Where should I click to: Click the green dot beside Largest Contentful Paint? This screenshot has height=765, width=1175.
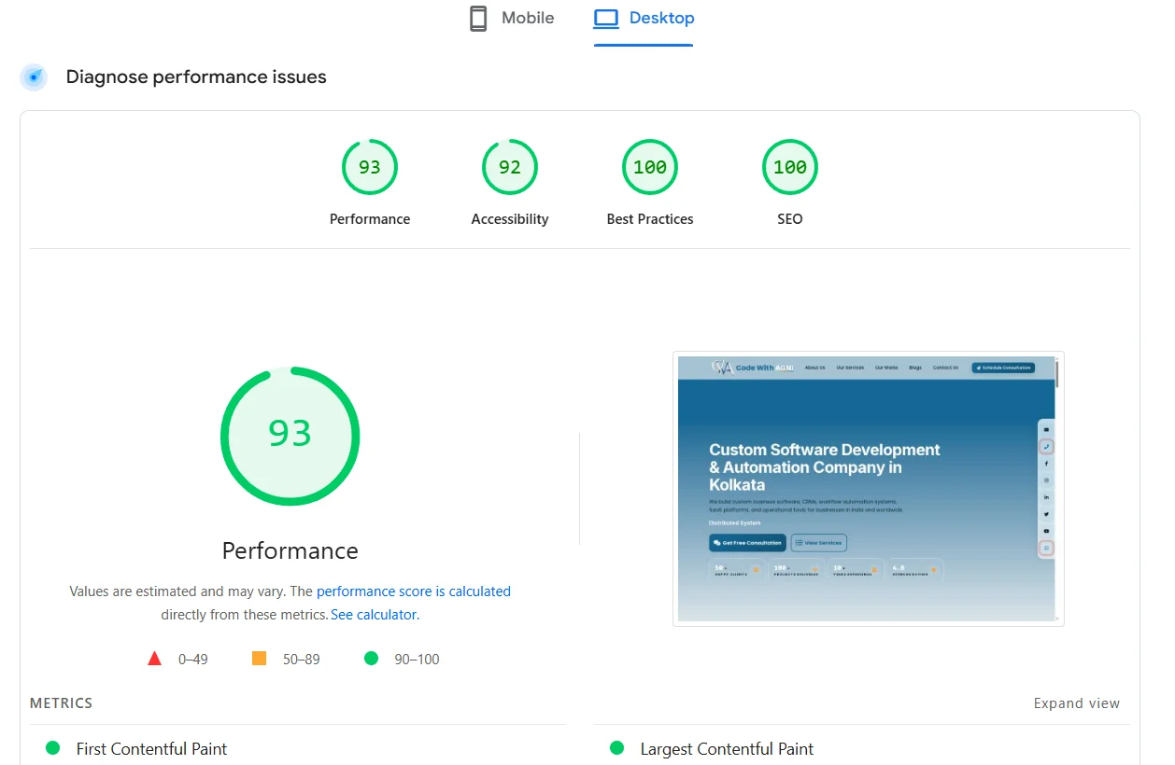[616, 748]
